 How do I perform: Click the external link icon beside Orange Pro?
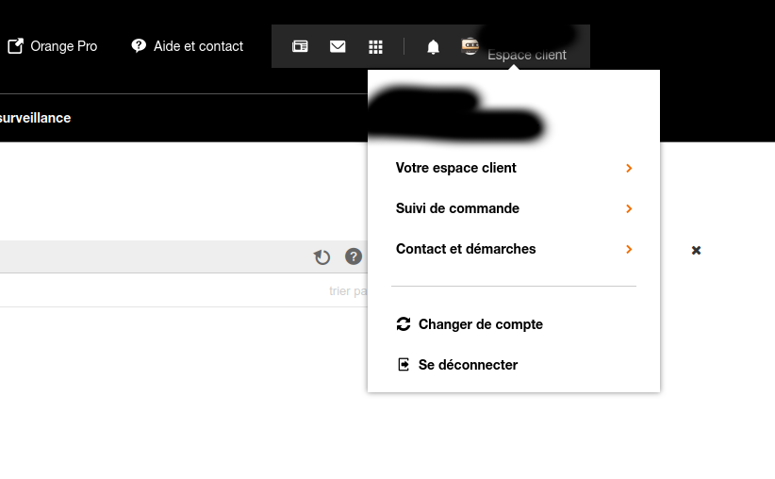[x=15, y=46]
